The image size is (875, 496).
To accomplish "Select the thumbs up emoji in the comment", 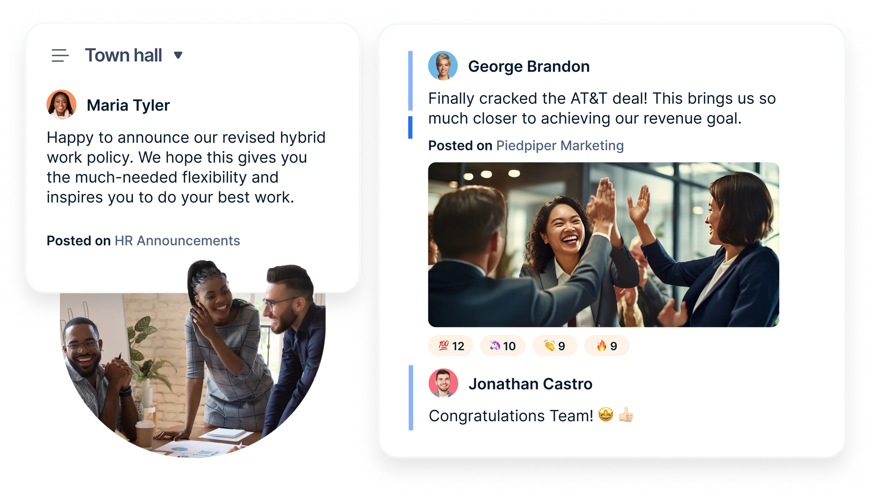I will (626, 415).
